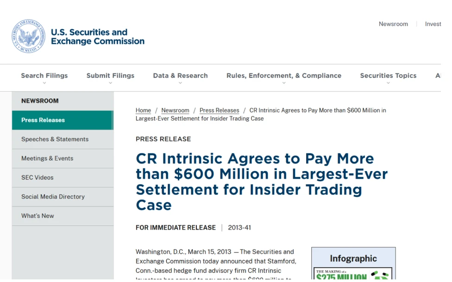
Task: Click the FOR IMMEDIATE RELEASE label
Action: click(x=176, y=228)
